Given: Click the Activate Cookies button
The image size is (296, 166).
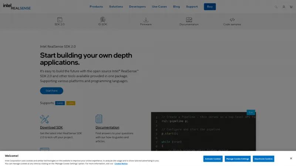Looking at the screenshot, I should [213, 159].
